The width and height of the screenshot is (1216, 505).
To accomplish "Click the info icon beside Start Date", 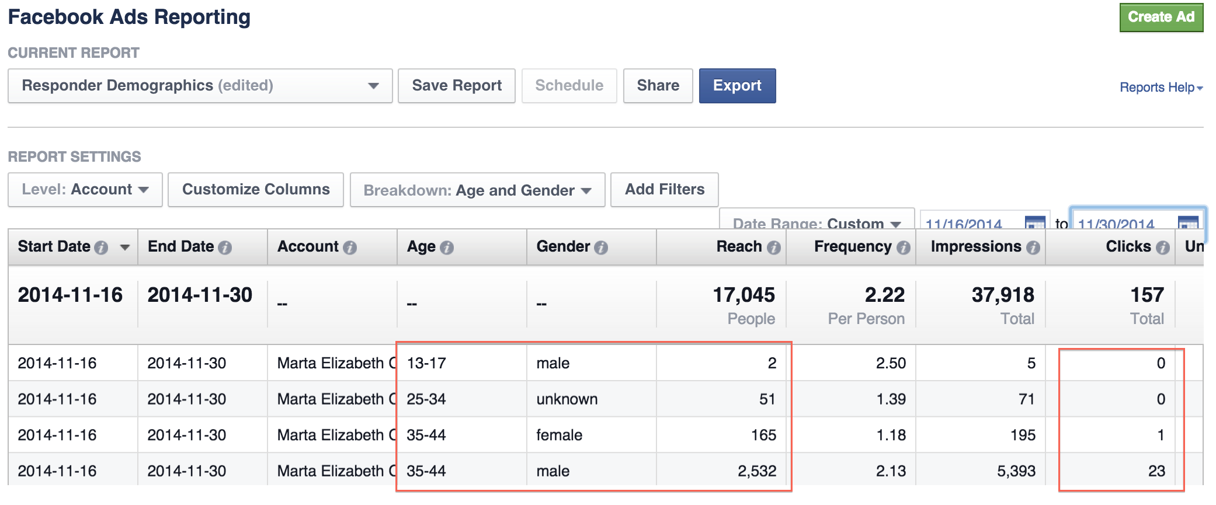I will pyautogui.click(x=101, y=248).
